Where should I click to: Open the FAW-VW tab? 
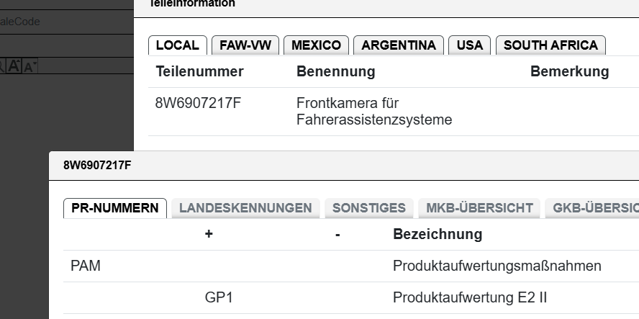pos(245,45)
